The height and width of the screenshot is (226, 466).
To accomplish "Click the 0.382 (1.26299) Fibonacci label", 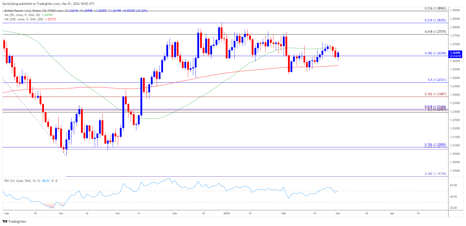I will pyautogui.click(x=435, y=53).
